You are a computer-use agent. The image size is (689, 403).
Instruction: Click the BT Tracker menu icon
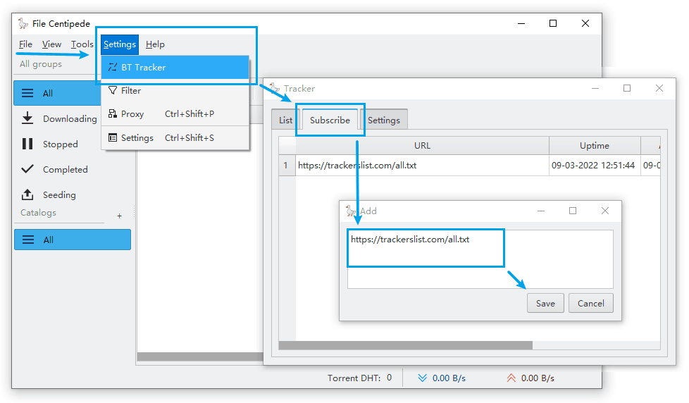(x=113, y=68)
